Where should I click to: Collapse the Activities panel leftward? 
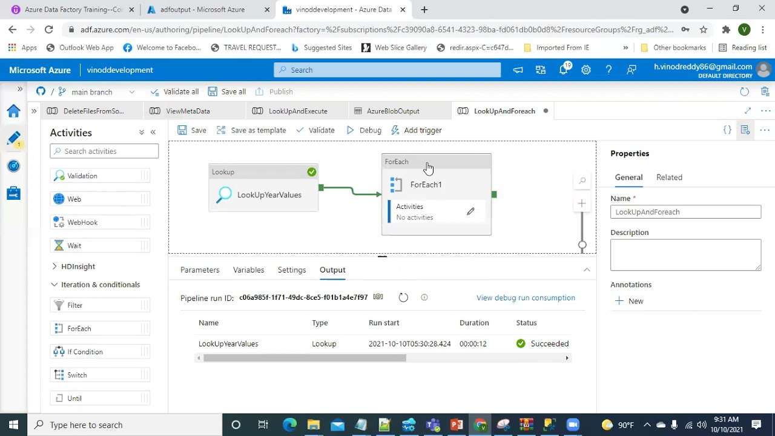click(153, 132)
